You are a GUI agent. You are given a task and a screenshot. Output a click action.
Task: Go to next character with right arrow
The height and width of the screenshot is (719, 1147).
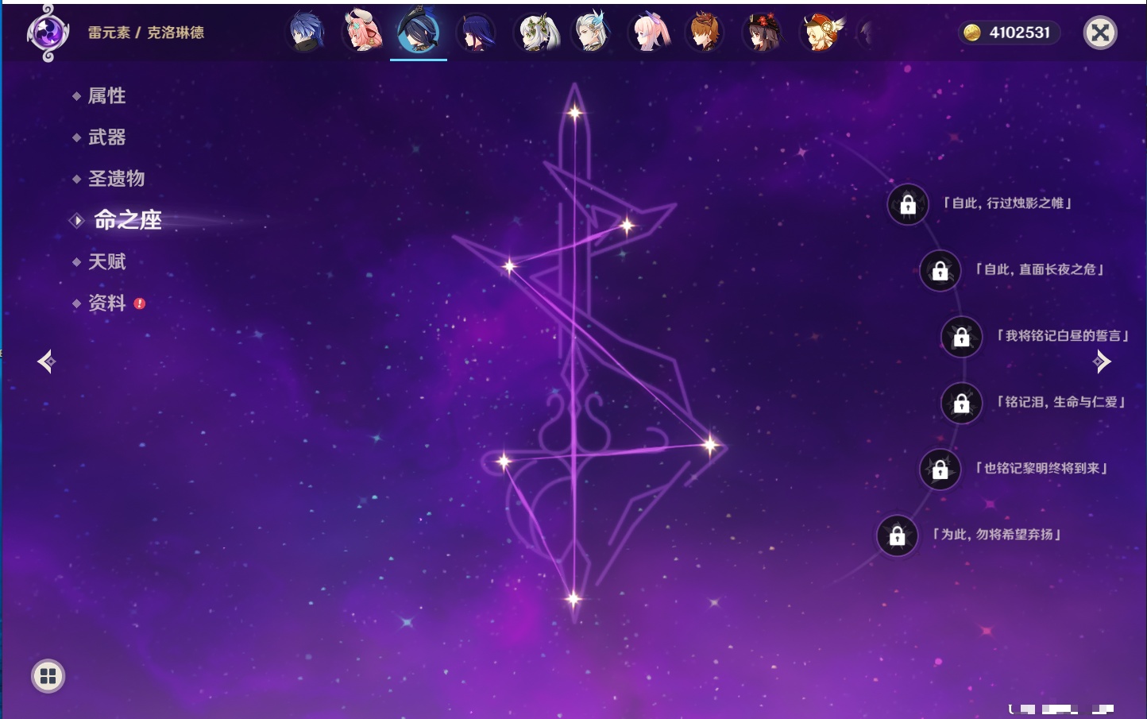pyautogui.click(x=1102, y=361)
